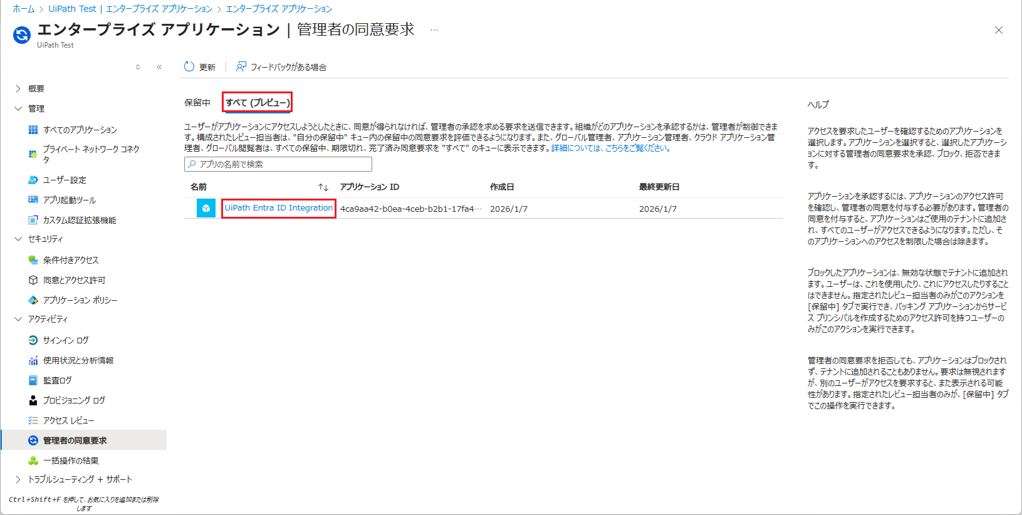Open プロビジョニング ログ menu item
Screen dimensions: 1022x515
(x=74, y=400)
